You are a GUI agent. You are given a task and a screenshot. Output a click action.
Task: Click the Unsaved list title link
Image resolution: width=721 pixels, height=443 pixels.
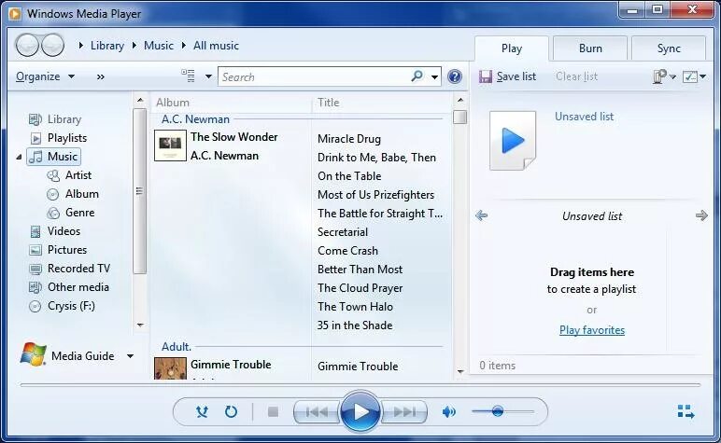(584, 117)
